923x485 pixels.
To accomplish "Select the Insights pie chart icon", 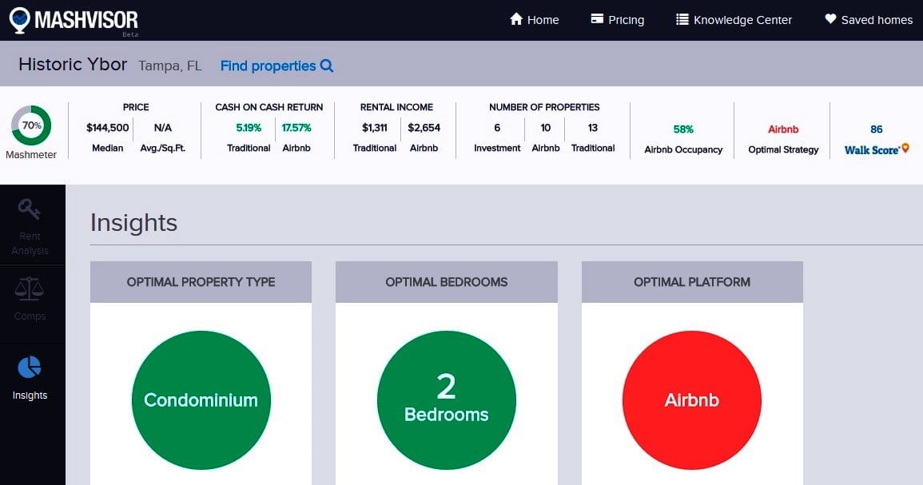I will (x=30, y=368).
